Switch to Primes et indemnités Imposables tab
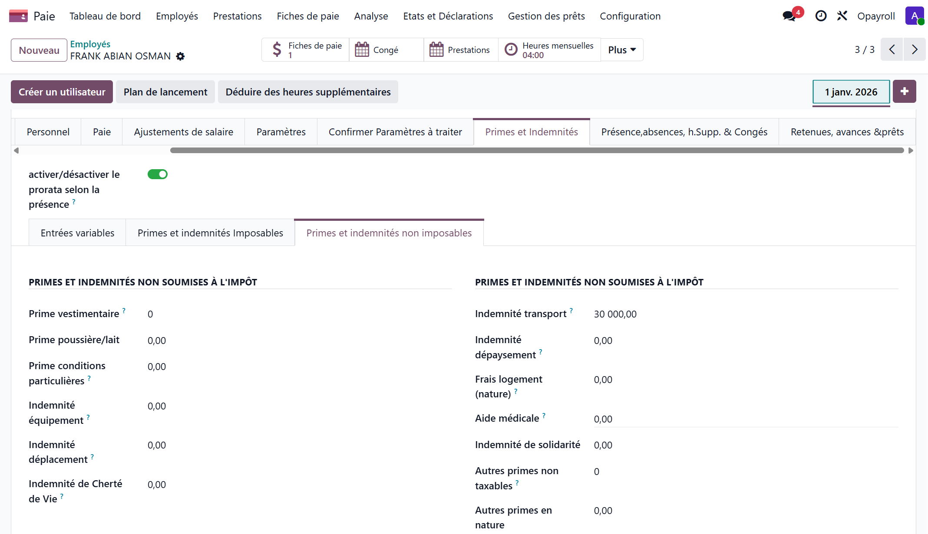The image size is (928, 534). pos(210,233)
